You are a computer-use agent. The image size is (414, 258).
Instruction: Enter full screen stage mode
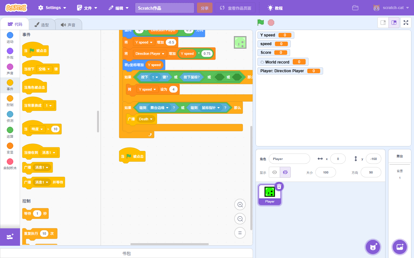406,23
